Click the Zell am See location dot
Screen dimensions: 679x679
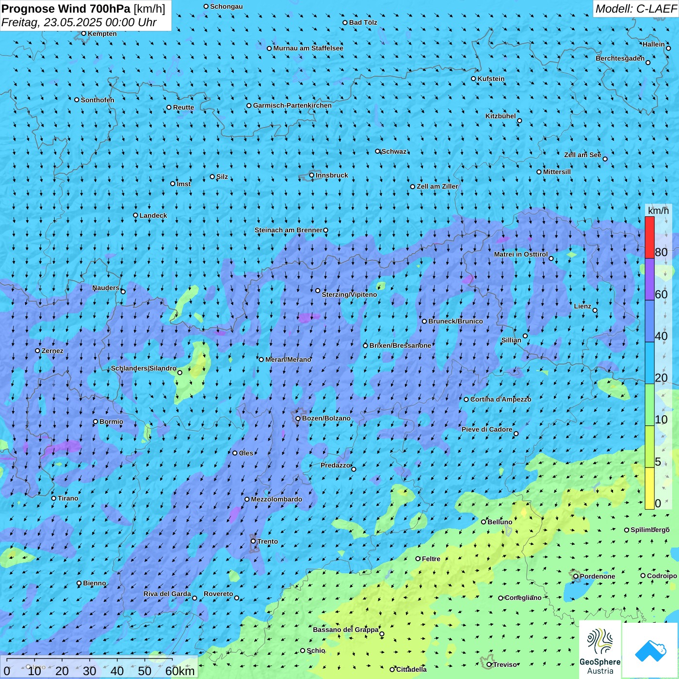[605, 159]
